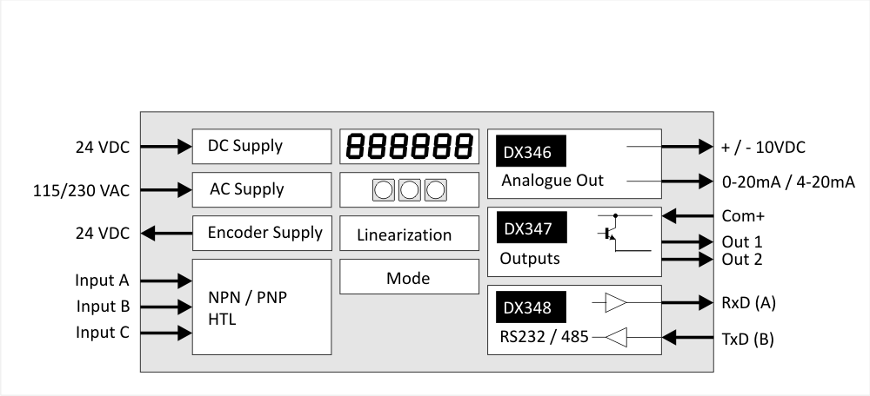Select the DC Supply block
Screen dimensions: 870x396
261,146
